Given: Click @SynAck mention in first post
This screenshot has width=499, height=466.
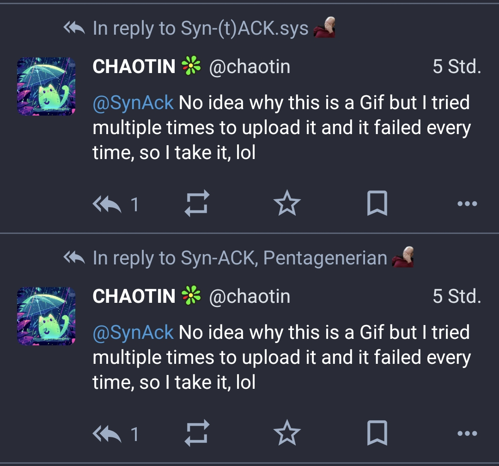Looking at the screenshot, I should [133, 103].
